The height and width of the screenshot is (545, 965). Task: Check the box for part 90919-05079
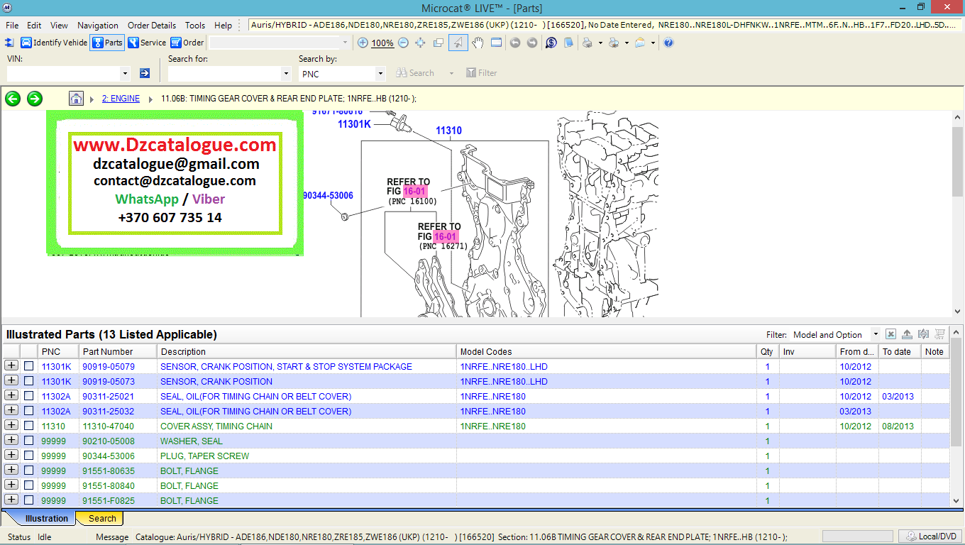coord(28,366)
